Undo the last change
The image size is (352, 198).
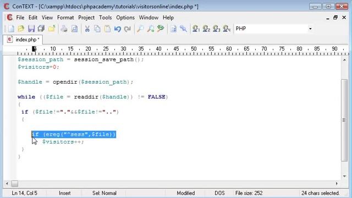pyautogui.click(x=117, y=29)
